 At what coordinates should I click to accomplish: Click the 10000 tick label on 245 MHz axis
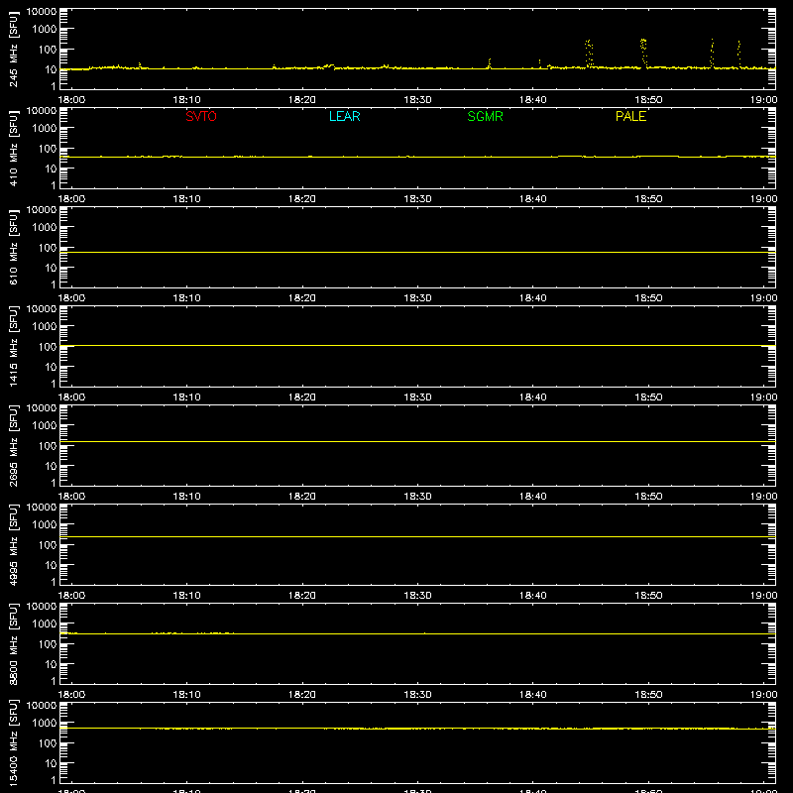pyautogui.click(x=42, y=12)
